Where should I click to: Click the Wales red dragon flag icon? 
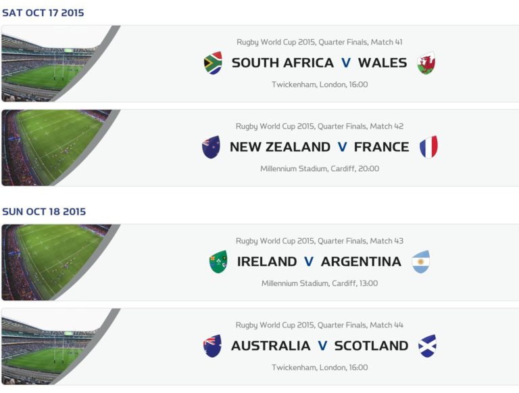(426, 63)
